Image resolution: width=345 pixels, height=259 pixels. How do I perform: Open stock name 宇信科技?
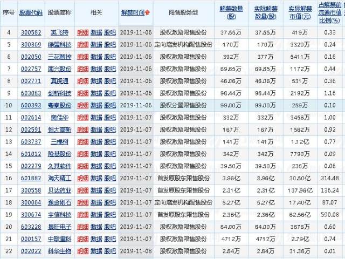[x=60, y=215]
